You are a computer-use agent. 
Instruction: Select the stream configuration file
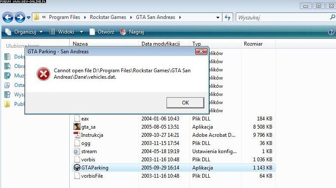pos(89,151)
